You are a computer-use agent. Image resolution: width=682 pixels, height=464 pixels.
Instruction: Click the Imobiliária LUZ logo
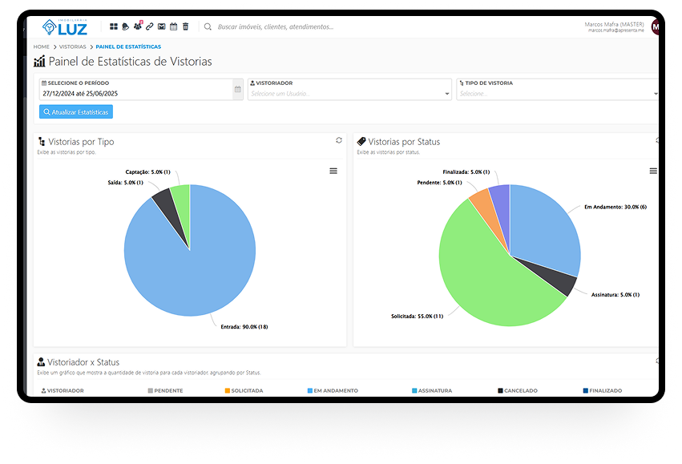tap(65, 27)
